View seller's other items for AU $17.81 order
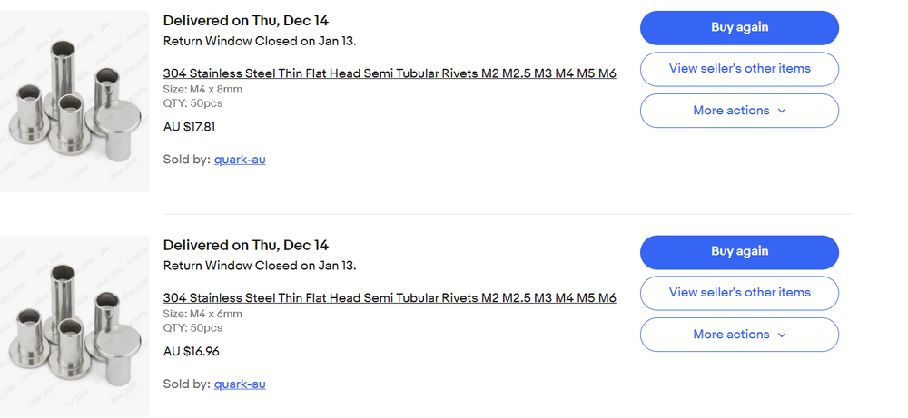This screenshot has width=908, height=418. 739,69
